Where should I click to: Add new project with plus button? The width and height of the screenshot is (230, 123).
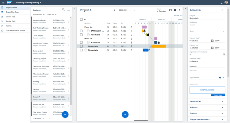(x=65, y=115)
